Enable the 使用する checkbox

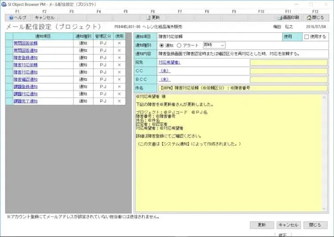click(x=306, y=36)
